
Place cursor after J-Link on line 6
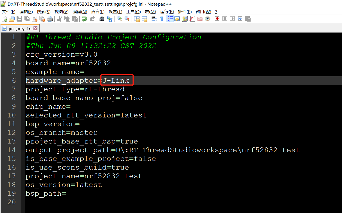(129, 81)
